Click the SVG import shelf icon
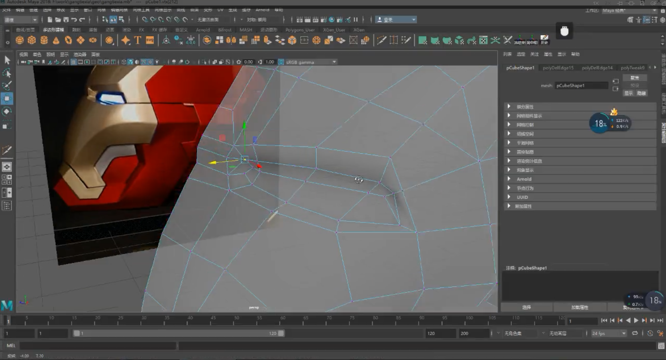666x360 pixels. [150, 40]
